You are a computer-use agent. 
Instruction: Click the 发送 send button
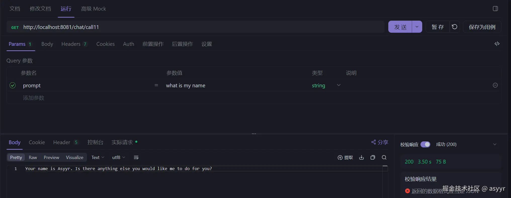400,27
